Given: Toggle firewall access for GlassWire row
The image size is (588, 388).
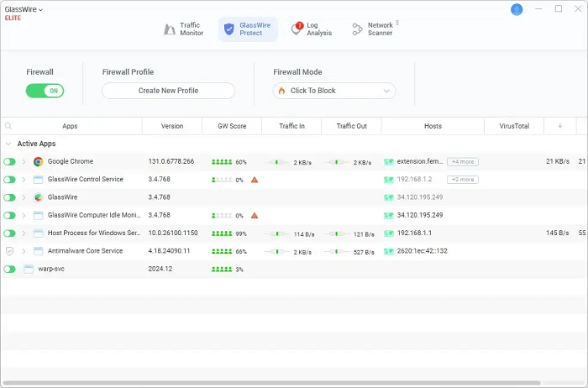Looking at the screenshot, I should pyautogui.click(x=10, y=197).
